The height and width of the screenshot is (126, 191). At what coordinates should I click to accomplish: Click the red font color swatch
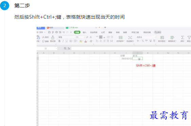tap(85, 41)
